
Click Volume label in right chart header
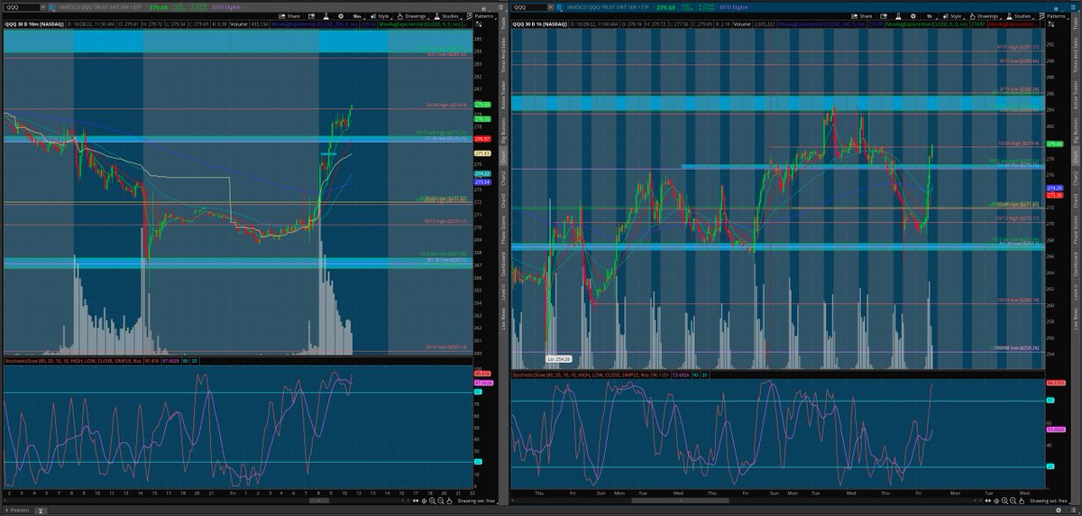pyautogui.click(x=742, y=23)
